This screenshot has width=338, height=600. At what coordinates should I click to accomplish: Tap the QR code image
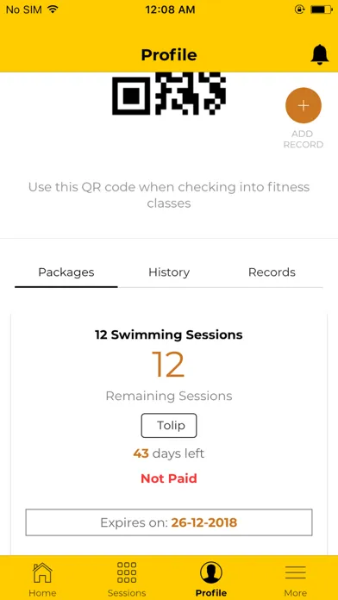(169, 94)
